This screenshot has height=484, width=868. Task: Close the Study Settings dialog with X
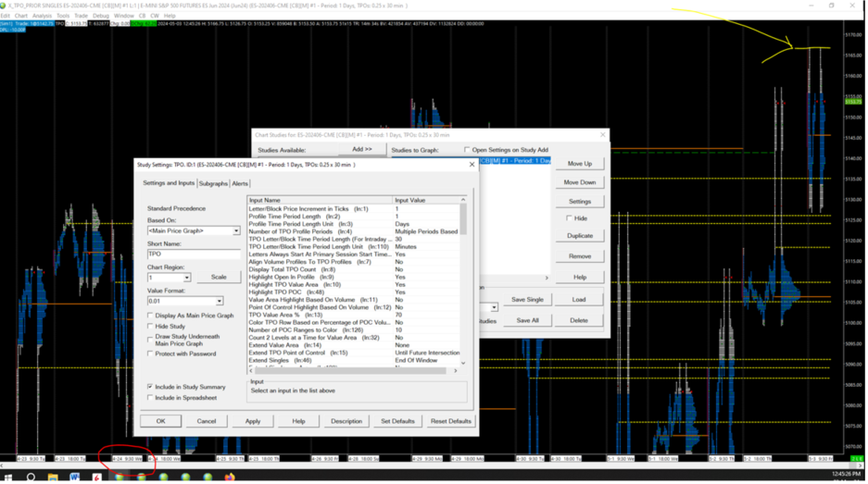472,165
